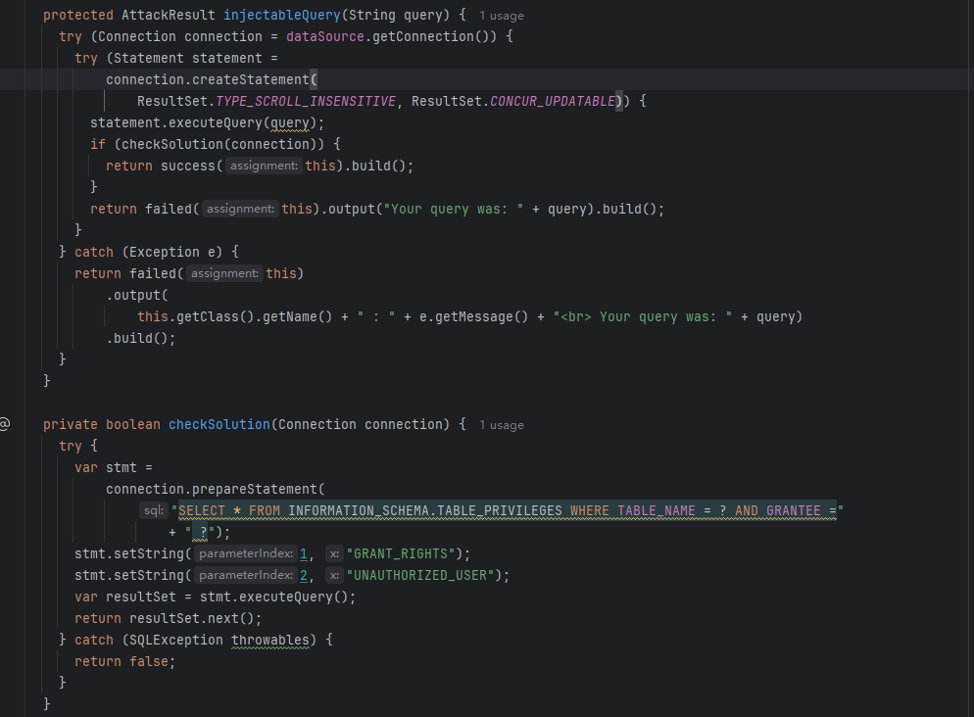
Task: Click the e.getMessage() call
Action: pos(474,317)
